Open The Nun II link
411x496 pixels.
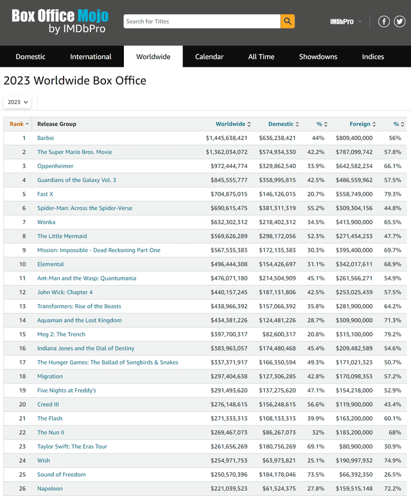click(x=51, y=432)
